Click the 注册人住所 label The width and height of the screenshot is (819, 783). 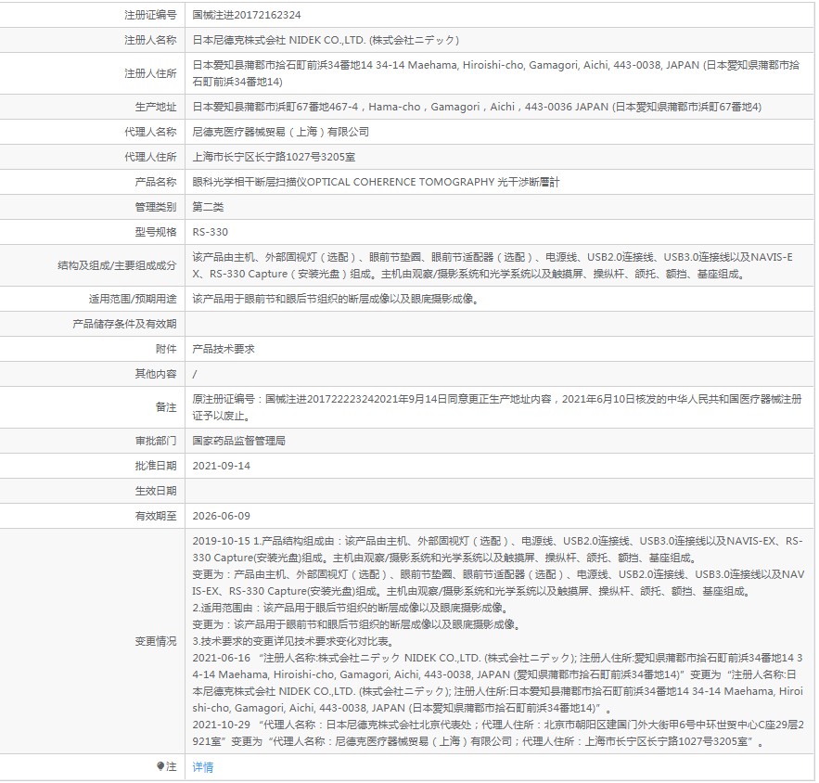pyautogui.click(x=150, y=73)
